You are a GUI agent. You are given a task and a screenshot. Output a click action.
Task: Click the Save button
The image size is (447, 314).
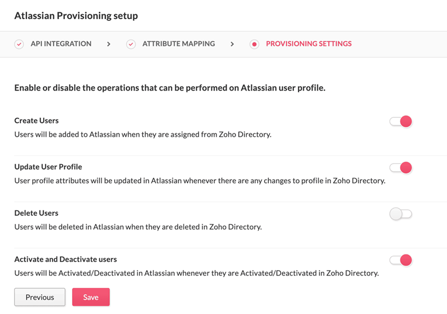(x=91, y=297)
